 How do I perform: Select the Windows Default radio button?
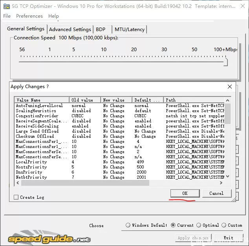[128, 225]
